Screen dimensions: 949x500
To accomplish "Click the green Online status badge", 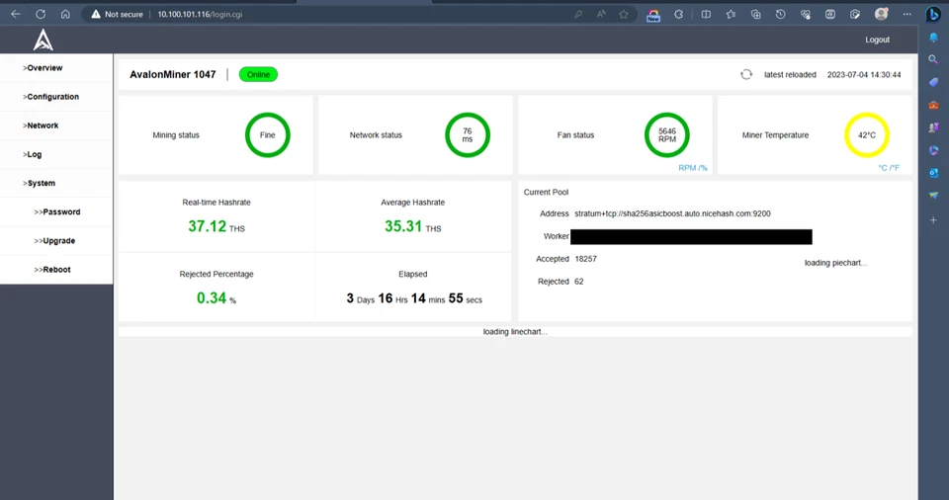I will pyautogui.click(x=258, y=74).
